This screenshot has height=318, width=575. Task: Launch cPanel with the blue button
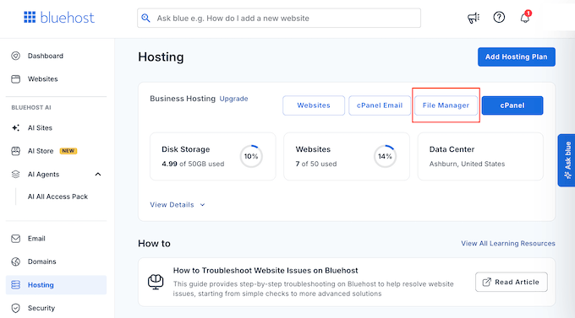(512, 105)
